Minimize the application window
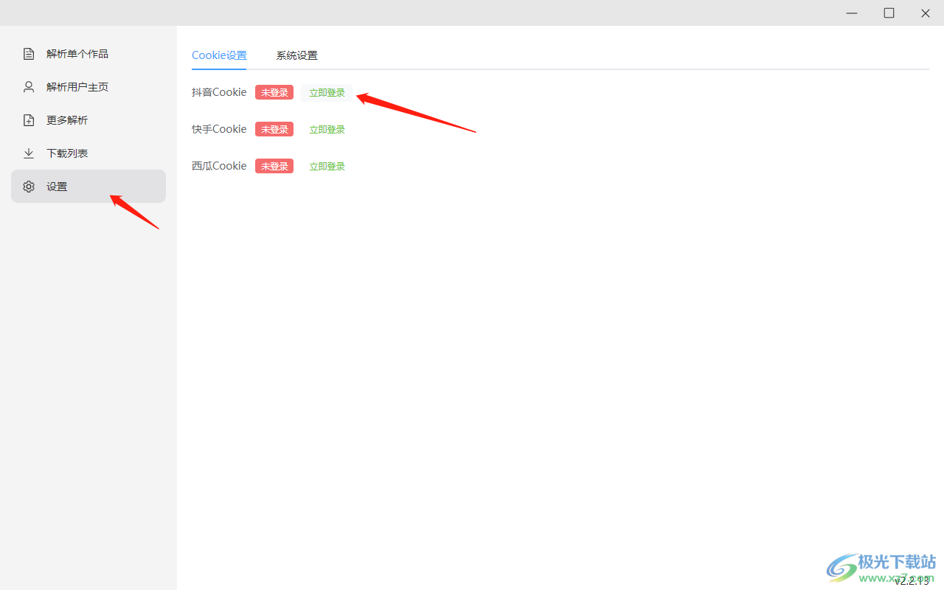Screen dimensions: 944x590 [x=853, y=13]
